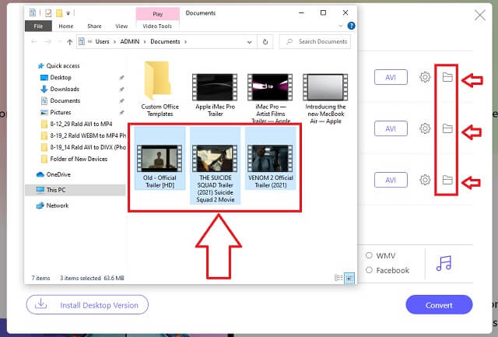The height and width of the screenshot is (337, 498).
Task: Open 8-12_29 Rald AVI to MP4 folder
Action: point(81,124)
